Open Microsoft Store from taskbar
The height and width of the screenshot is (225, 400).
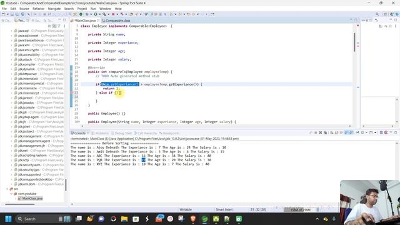136,219
